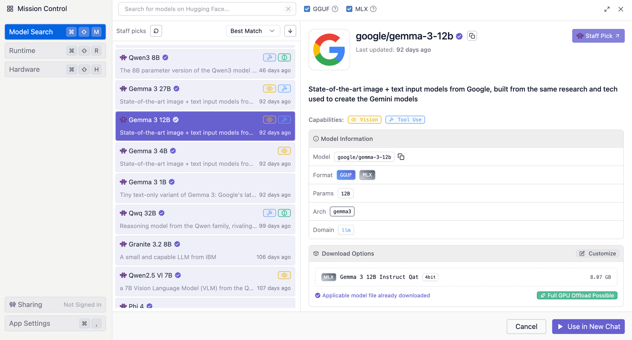The width and height of the screenshot is (632, 340).
Task: Open MLX help question mark
Action: [x=373, y=9]
